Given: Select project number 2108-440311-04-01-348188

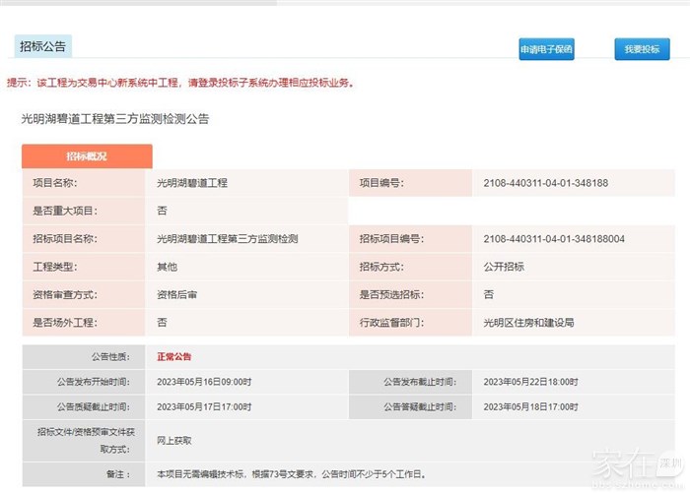Looking at the screenshot, I should click(x=545, y=183).
